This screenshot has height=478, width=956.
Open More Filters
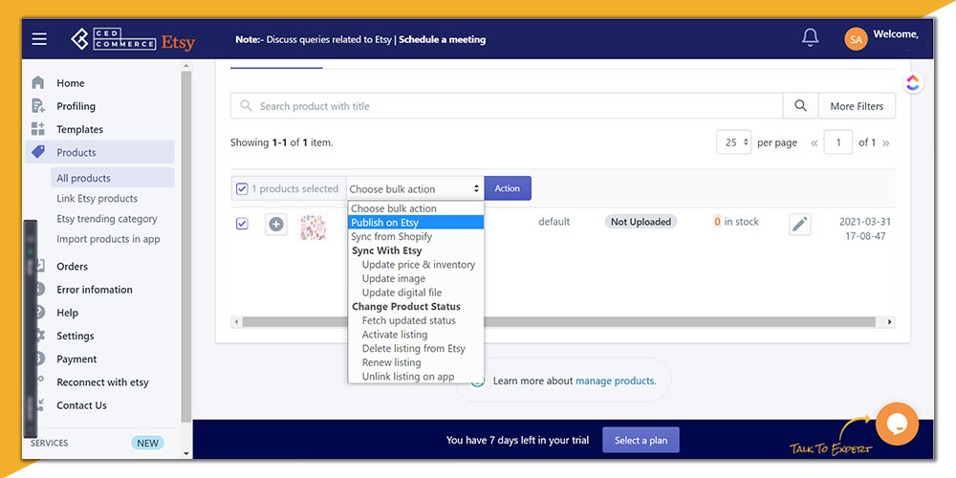(857, 105)
